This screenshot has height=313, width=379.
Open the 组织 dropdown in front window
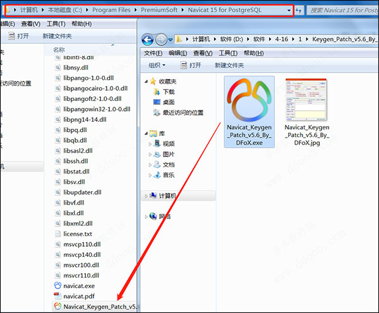[157, 65]
